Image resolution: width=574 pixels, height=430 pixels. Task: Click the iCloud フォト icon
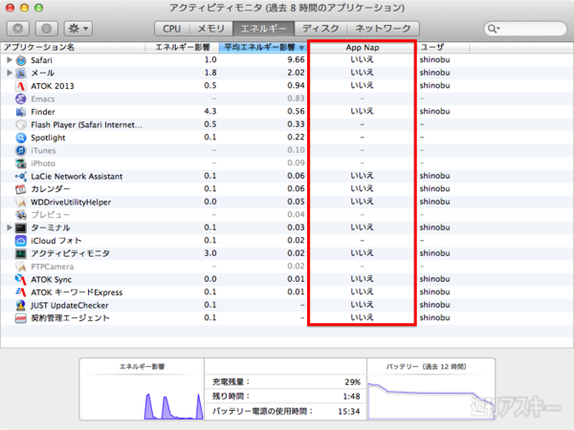[x=21, y=241]
